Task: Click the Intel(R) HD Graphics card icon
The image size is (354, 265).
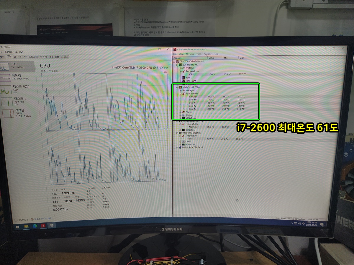Action: coord(180,133)
